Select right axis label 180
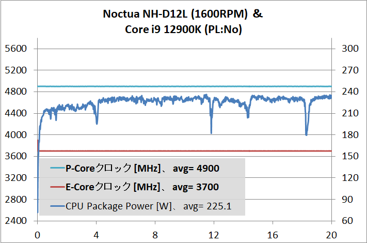 point(350,135)
